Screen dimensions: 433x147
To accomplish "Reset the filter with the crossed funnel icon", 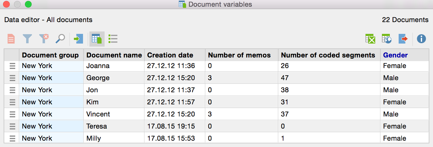I will point(44,39).
